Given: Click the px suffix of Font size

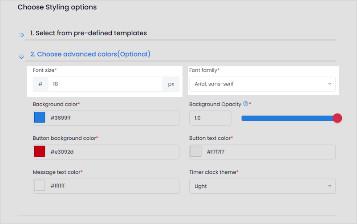Looking at the screenshot, I should point(171,84).
